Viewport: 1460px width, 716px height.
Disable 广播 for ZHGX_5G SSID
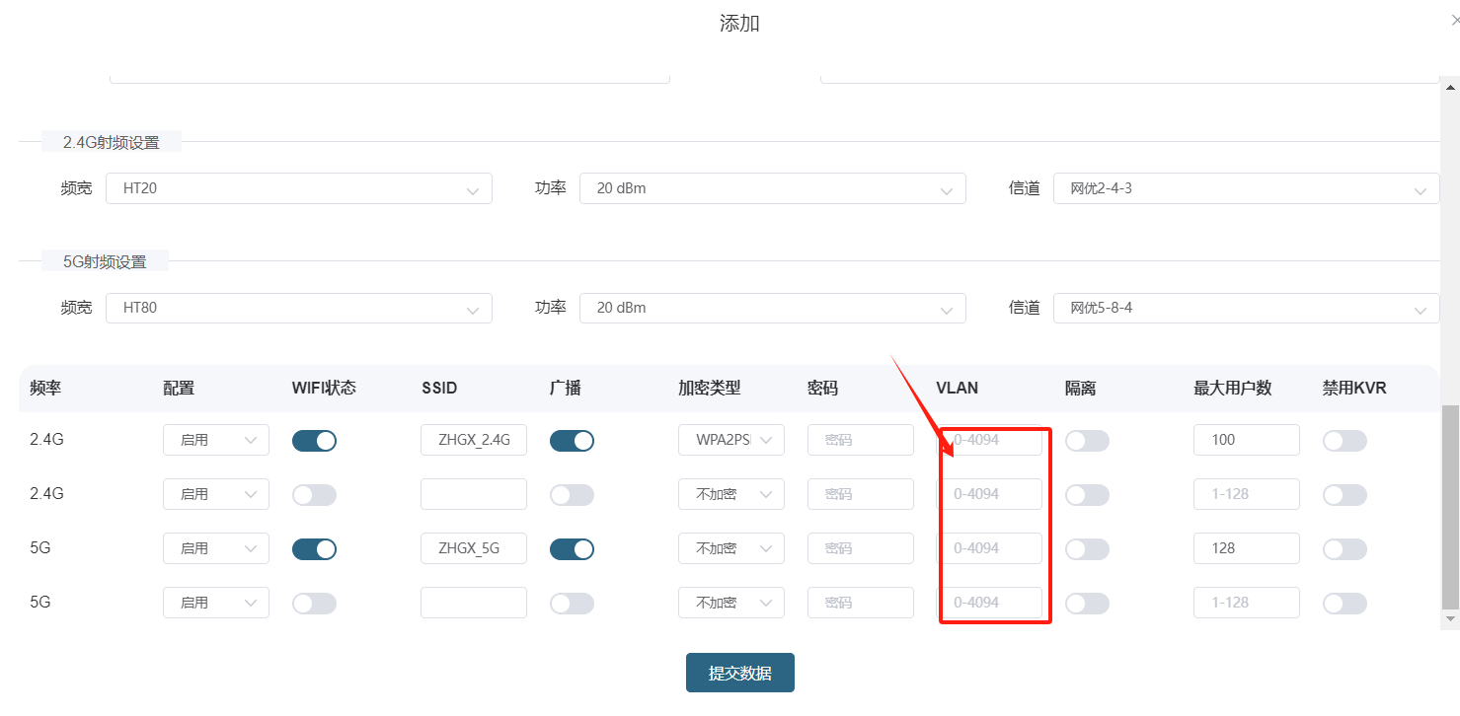572,548
